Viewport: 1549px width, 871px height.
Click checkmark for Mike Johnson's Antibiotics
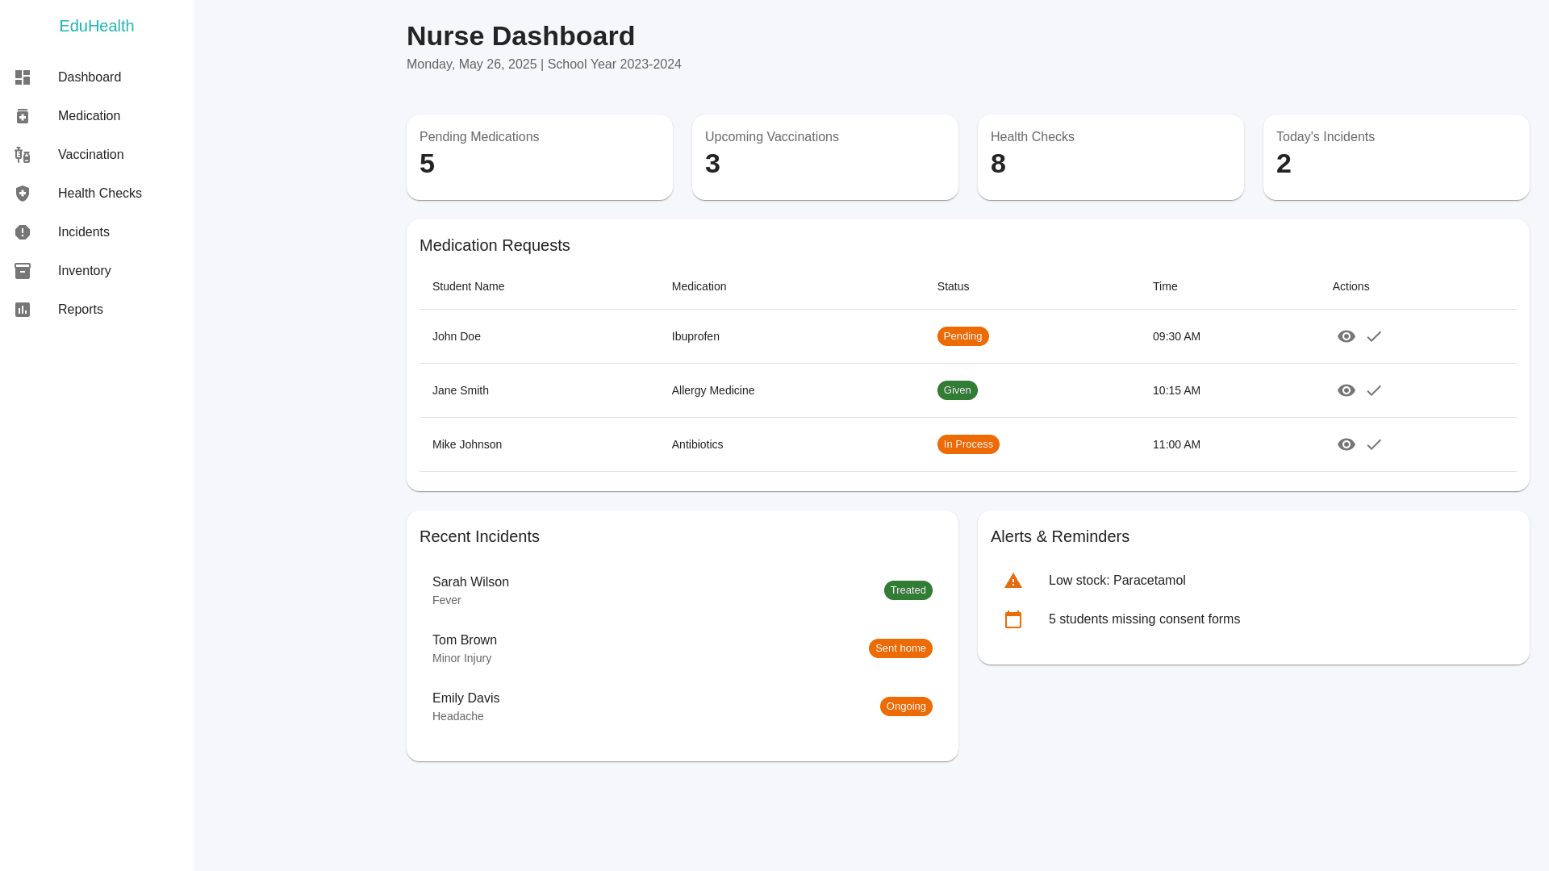point(1374,444)
